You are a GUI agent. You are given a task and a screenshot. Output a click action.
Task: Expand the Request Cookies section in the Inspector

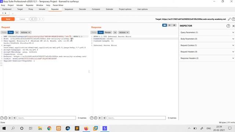[207, 45]
